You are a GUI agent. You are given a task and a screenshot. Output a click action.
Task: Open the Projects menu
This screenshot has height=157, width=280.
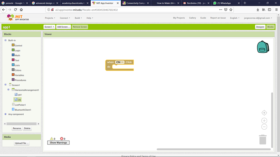[x=50, y=18]
